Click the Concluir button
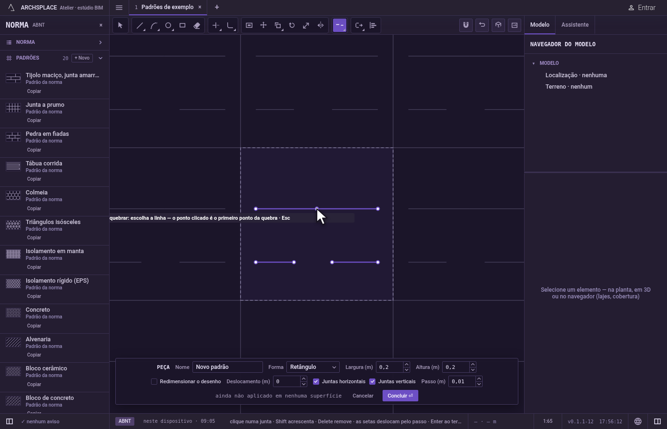Viewport: 667px width, 429px height. 400,396
